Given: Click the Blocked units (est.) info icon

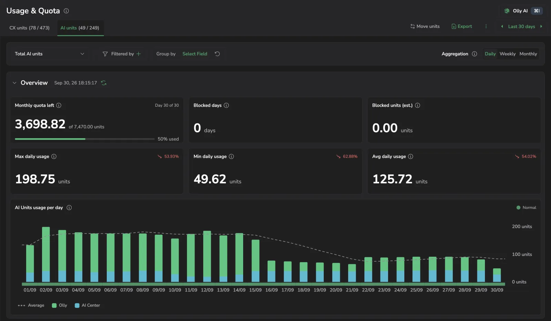Looking at the screenshot, I should pos(417,106).
